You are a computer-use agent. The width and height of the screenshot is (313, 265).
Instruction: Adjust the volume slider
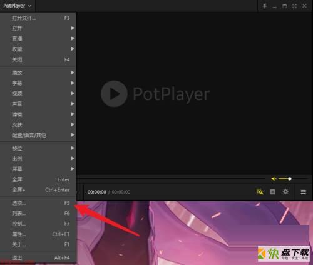[293, 179]
